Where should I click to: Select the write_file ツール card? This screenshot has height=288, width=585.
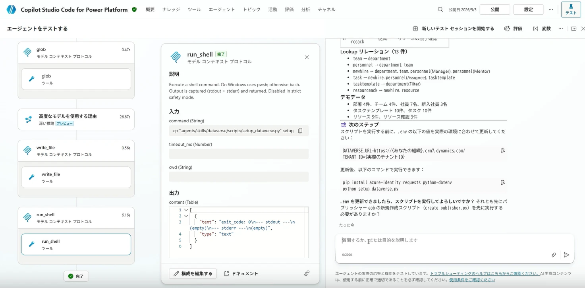pos(76,177)
